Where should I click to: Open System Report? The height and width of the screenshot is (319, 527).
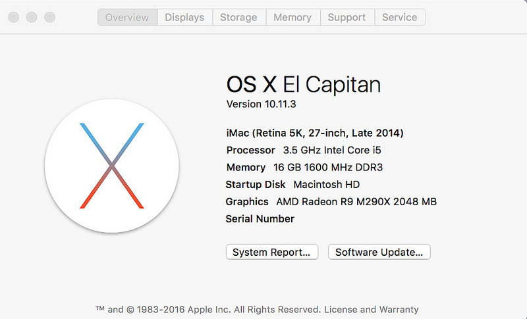coord(271,252)
